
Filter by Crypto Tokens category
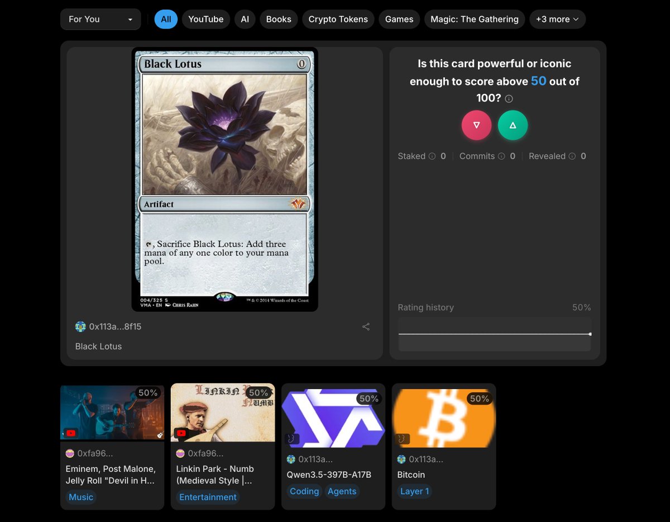[338, 19]
